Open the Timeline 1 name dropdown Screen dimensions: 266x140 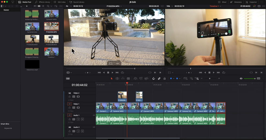point(214,6)
